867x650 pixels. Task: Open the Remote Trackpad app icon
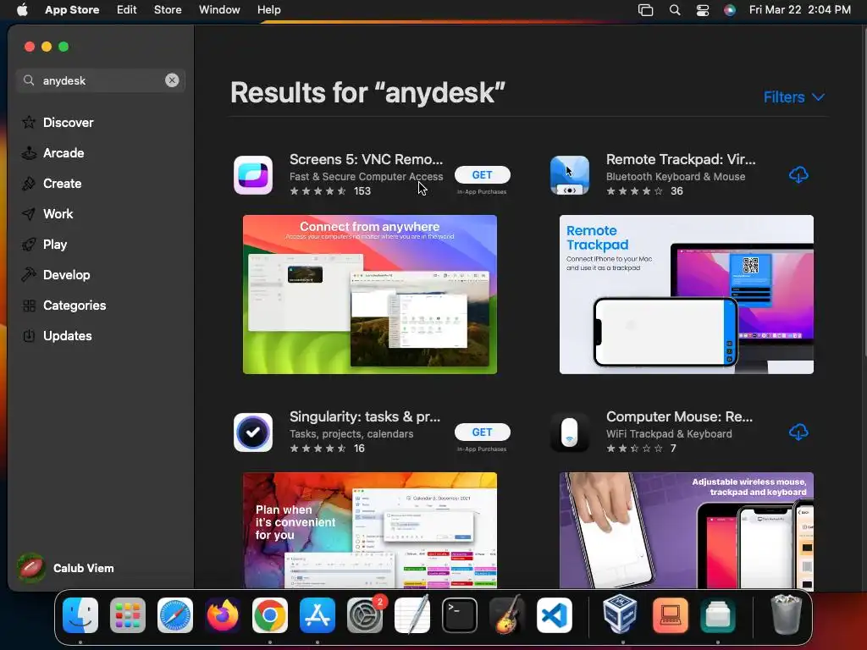[570, 175]
